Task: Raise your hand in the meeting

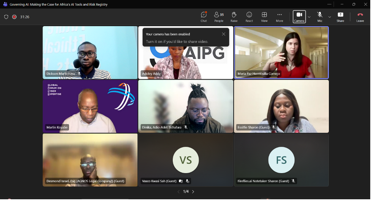Action: click(x=234, y=17)
